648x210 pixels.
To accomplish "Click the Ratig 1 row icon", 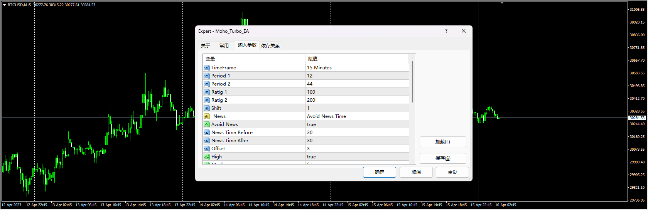I will click(x=206, y=92).
